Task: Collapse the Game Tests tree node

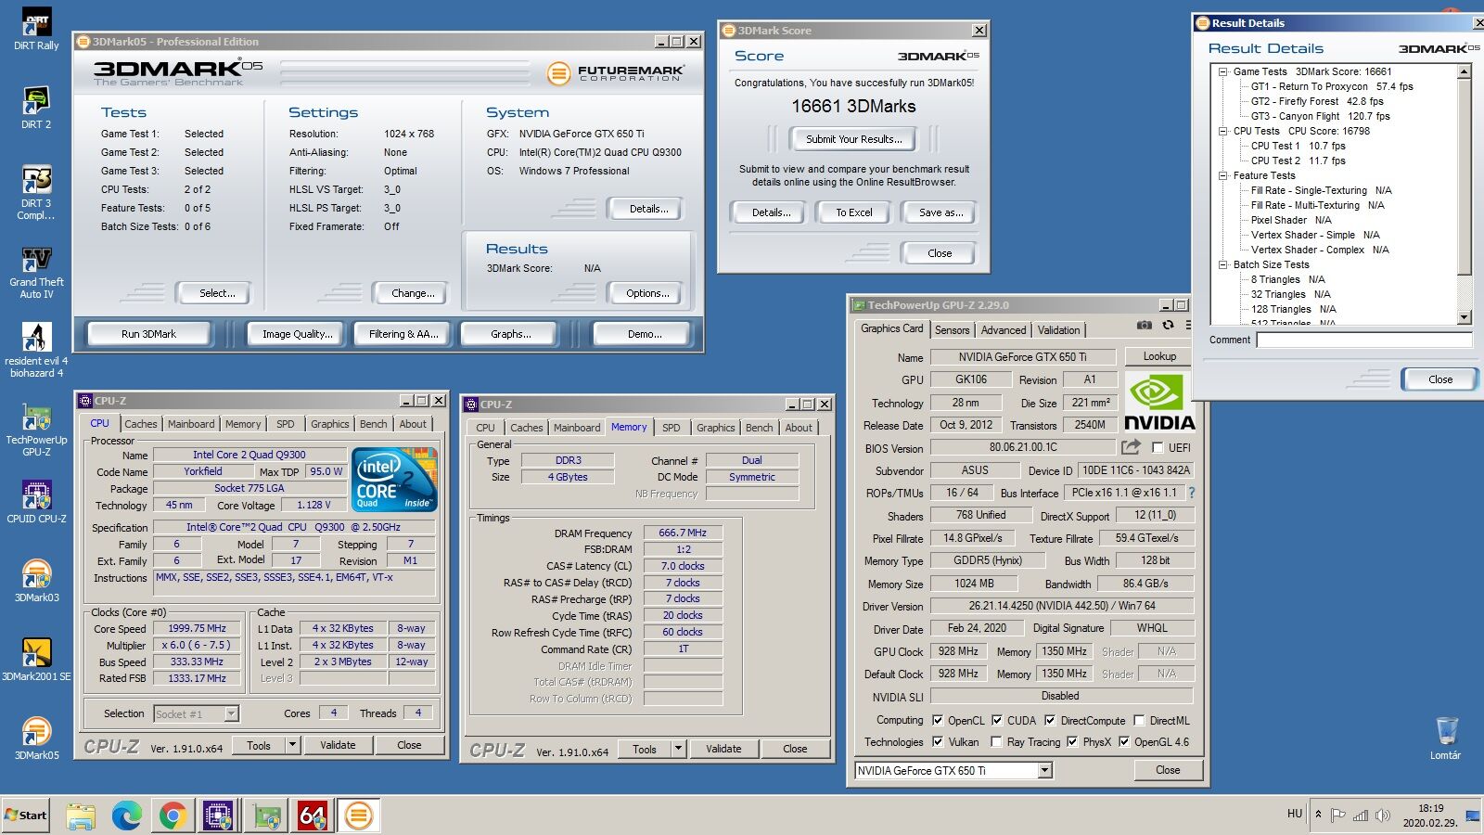Action: click(1223, 71)
